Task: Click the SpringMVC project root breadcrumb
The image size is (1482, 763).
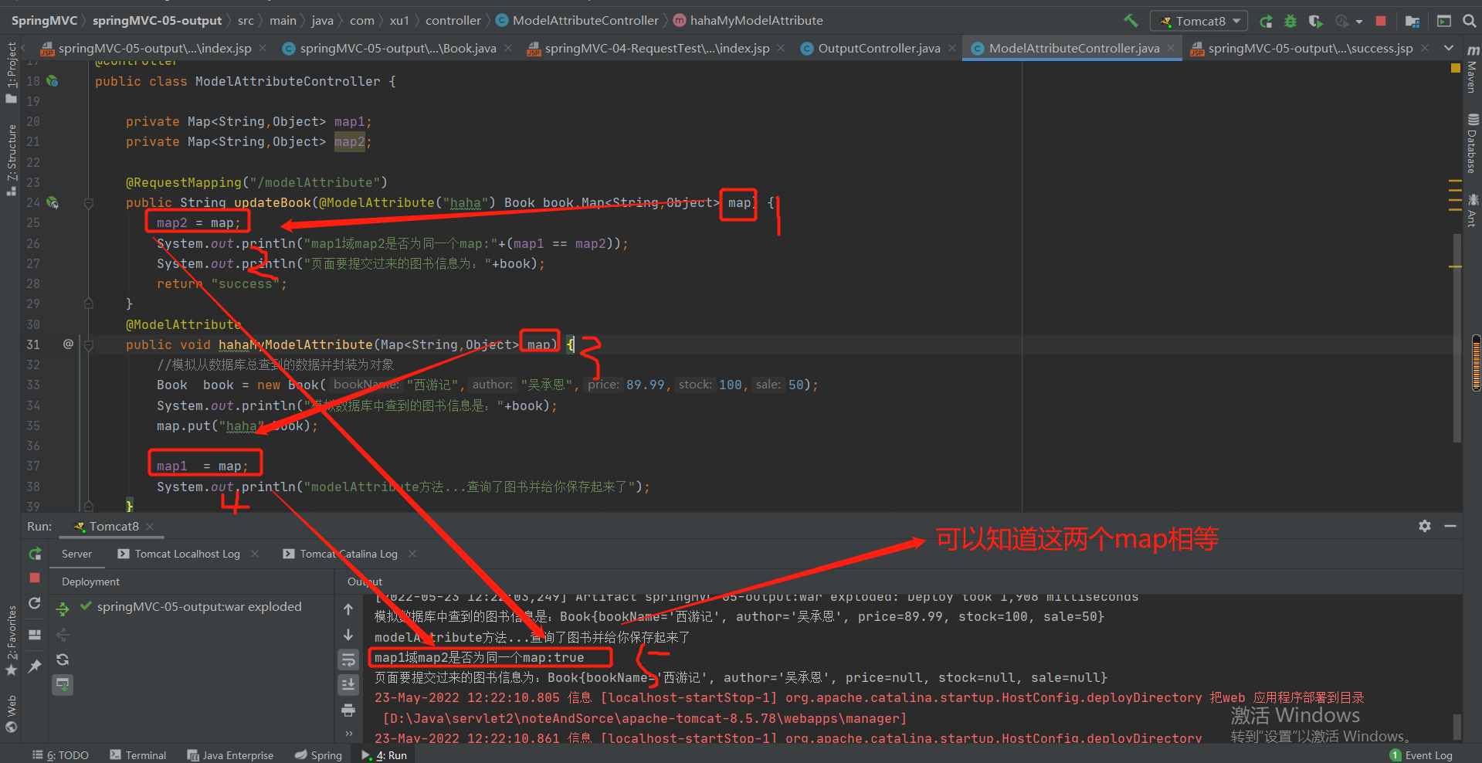Action: tap(44, 21)
